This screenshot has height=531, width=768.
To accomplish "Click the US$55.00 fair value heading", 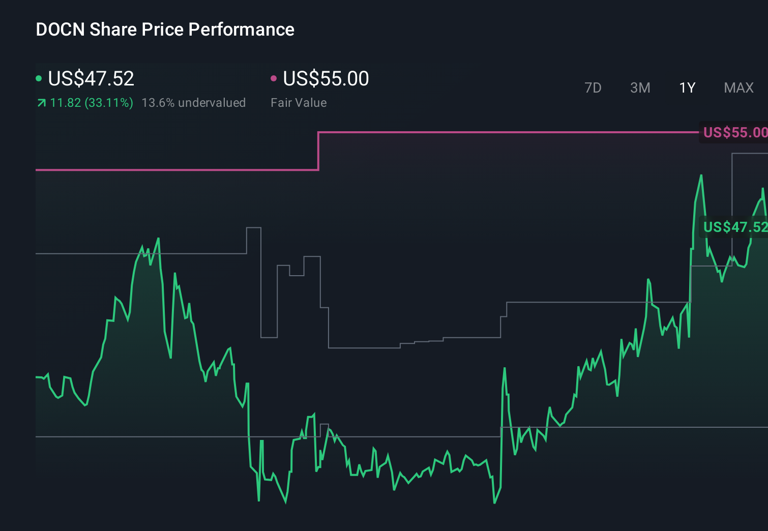I will tap(326, 79).
